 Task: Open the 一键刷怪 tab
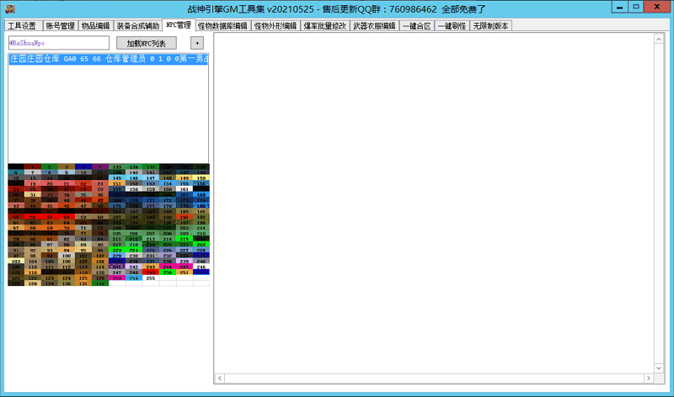click(x=452, y=26)
